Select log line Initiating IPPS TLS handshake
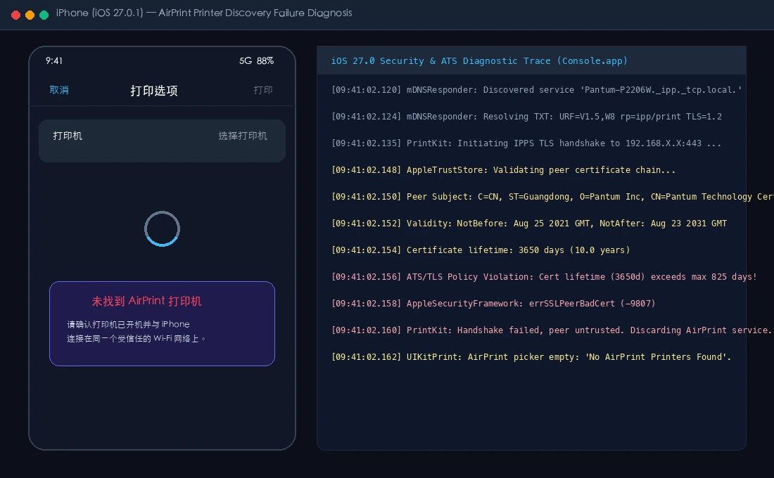This screenshot has width=774, height=478. point(526,143)
